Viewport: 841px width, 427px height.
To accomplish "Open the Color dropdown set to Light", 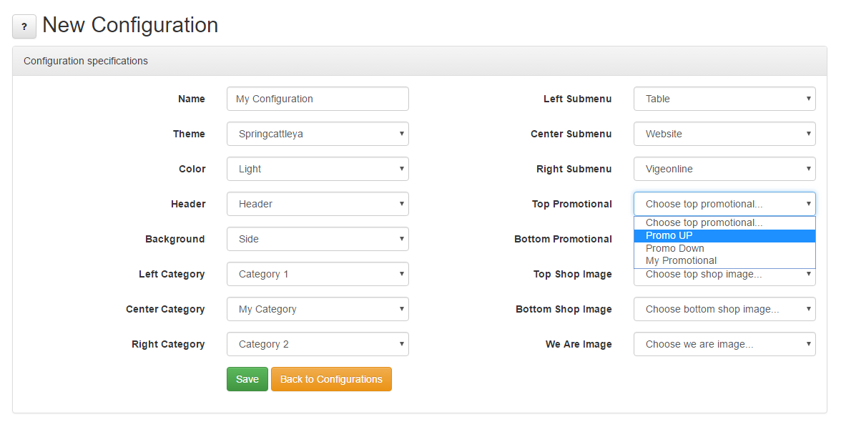I will [x=318, y=169].
